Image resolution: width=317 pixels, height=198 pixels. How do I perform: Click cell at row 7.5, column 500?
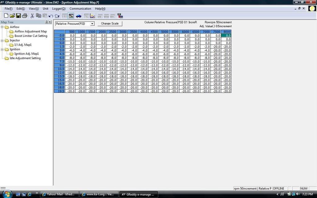(x=70, y=62)
